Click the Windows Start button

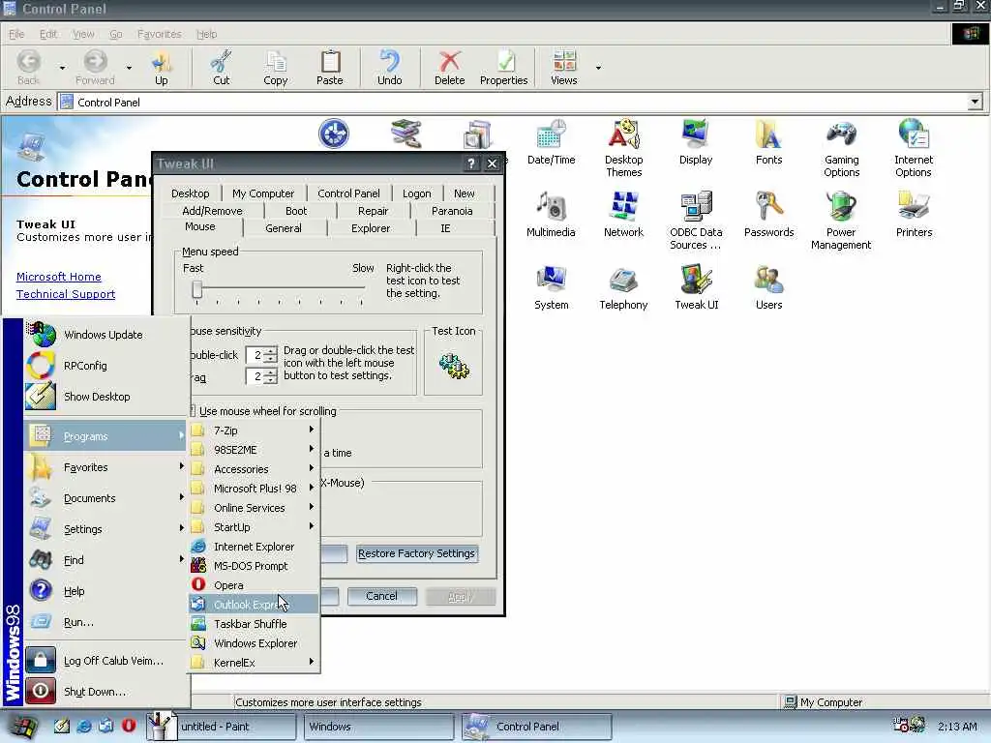pos(22,727)
